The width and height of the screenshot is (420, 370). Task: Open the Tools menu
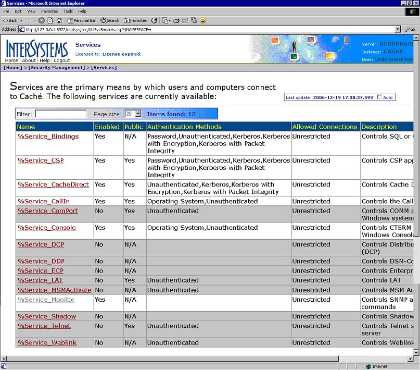pyautogui.click(x=68, y=11)
